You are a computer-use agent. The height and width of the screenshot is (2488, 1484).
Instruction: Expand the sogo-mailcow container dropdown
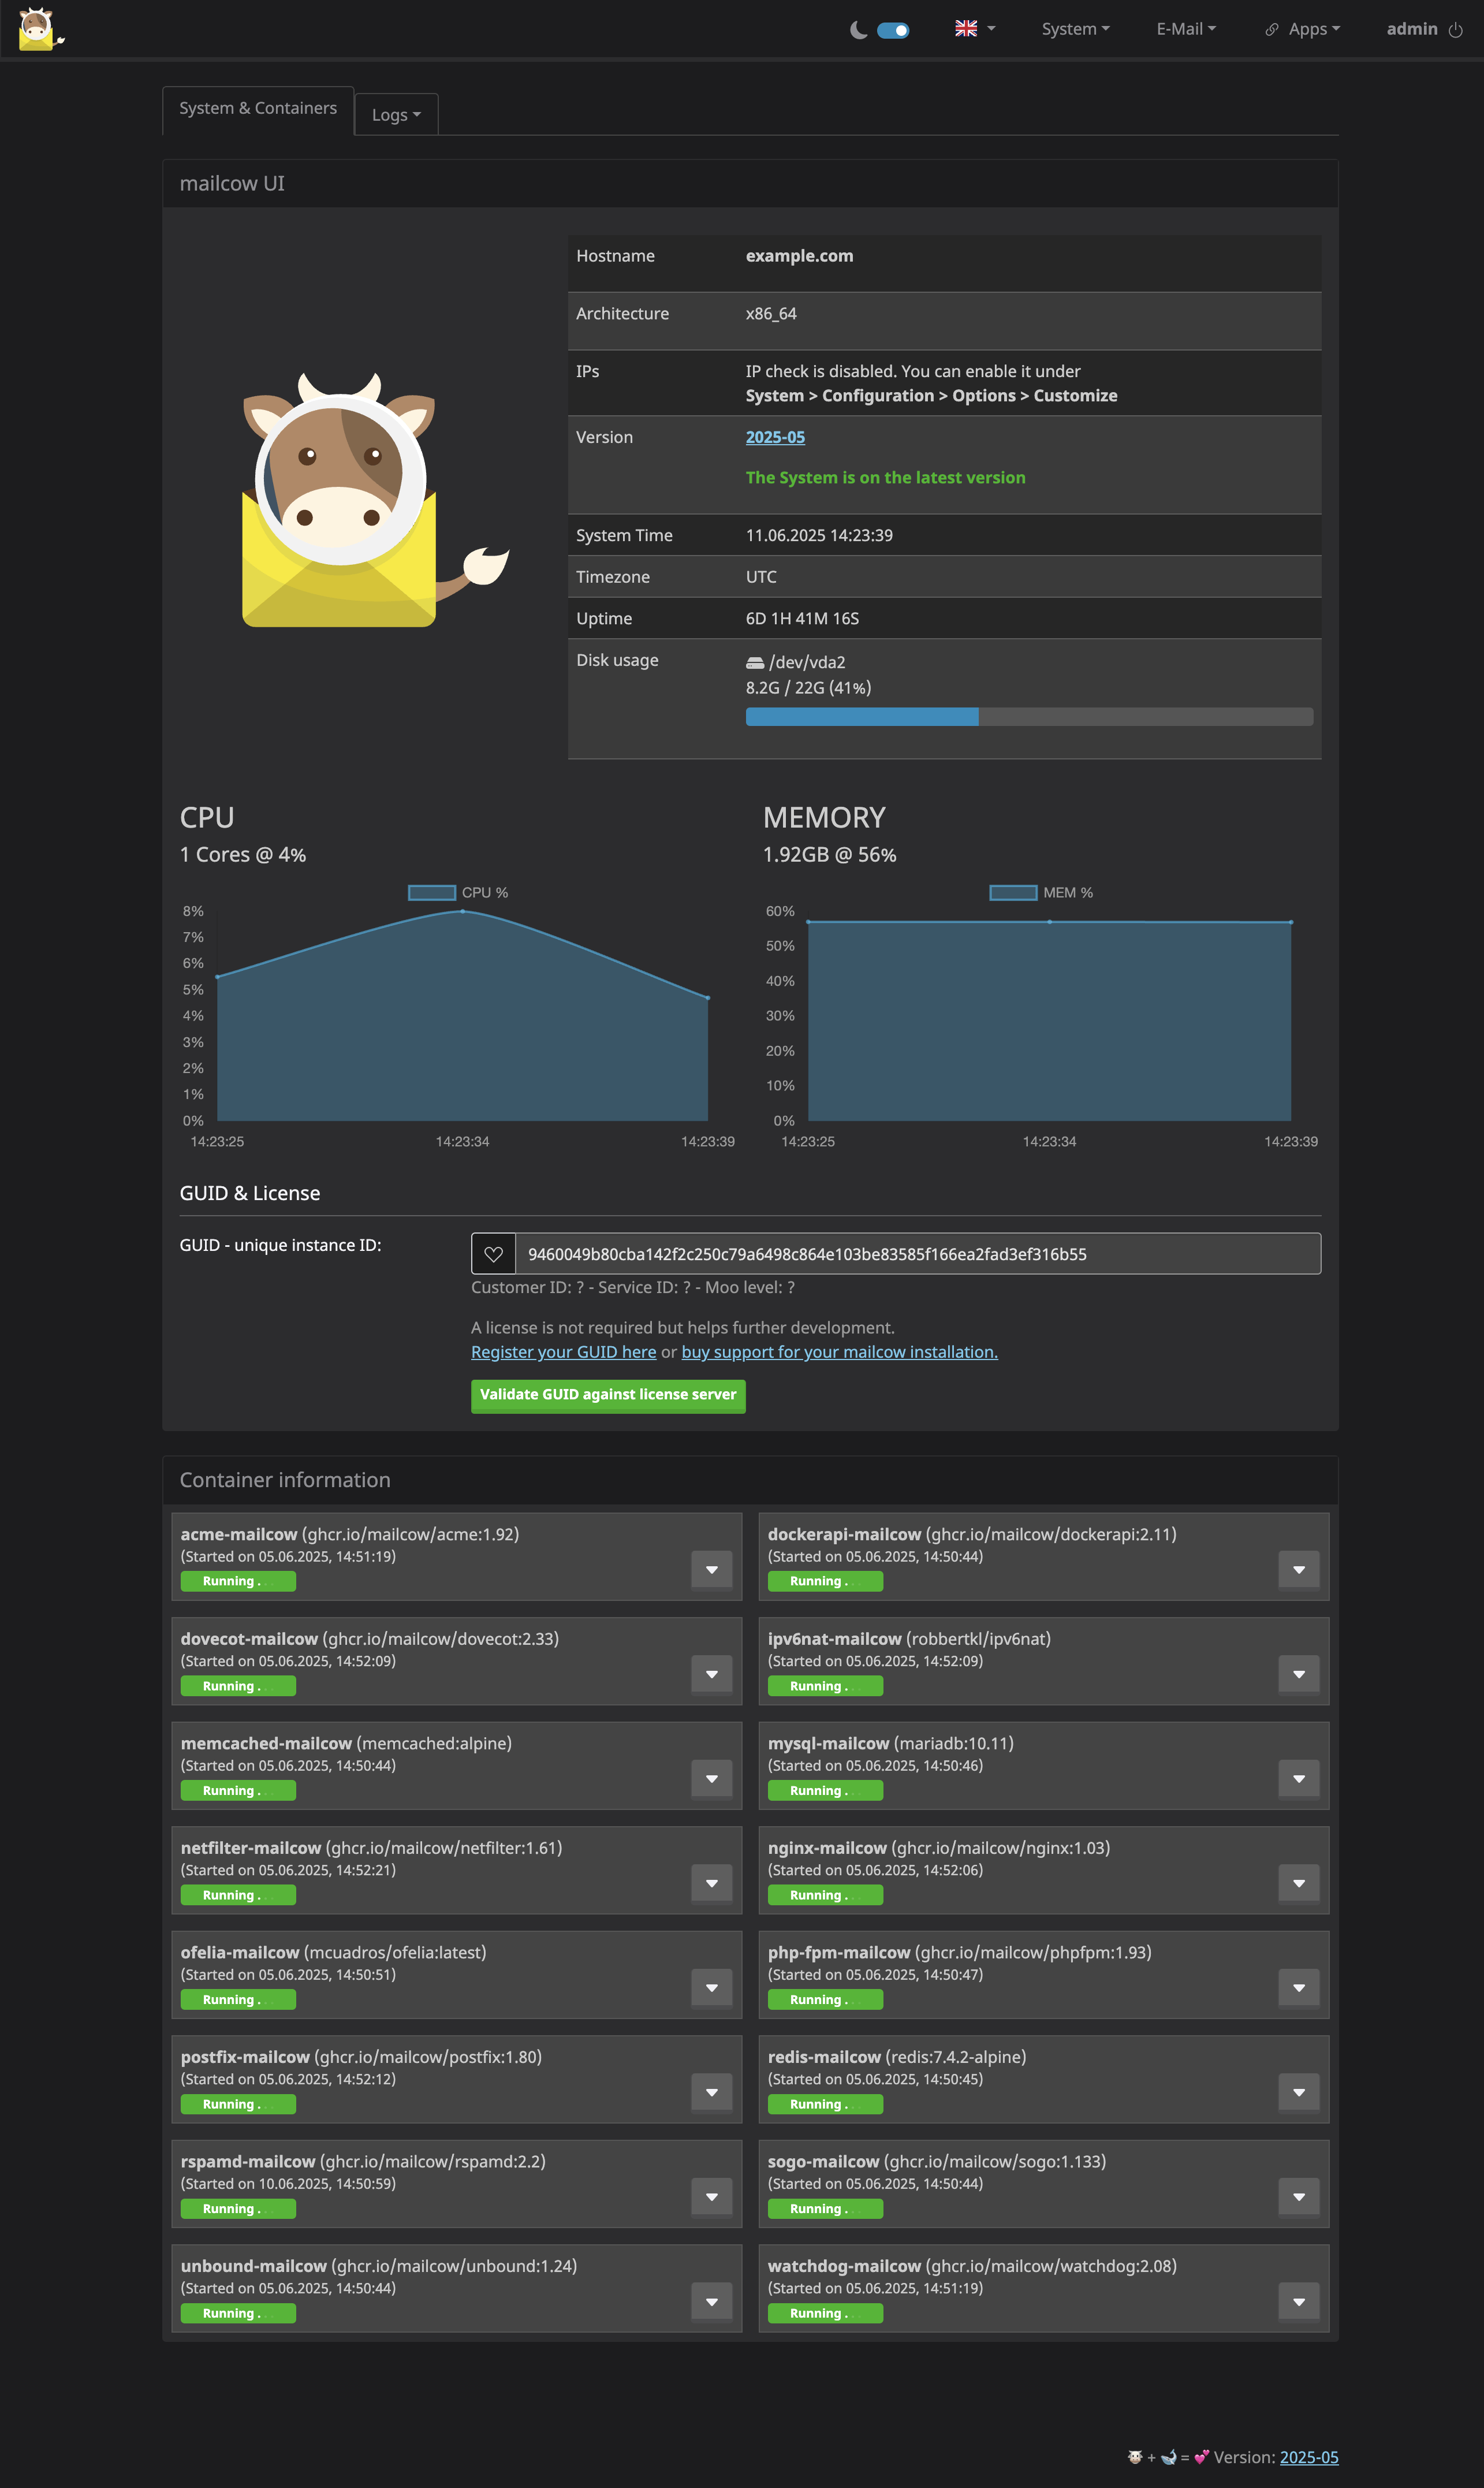[x=1299, y=2197]
